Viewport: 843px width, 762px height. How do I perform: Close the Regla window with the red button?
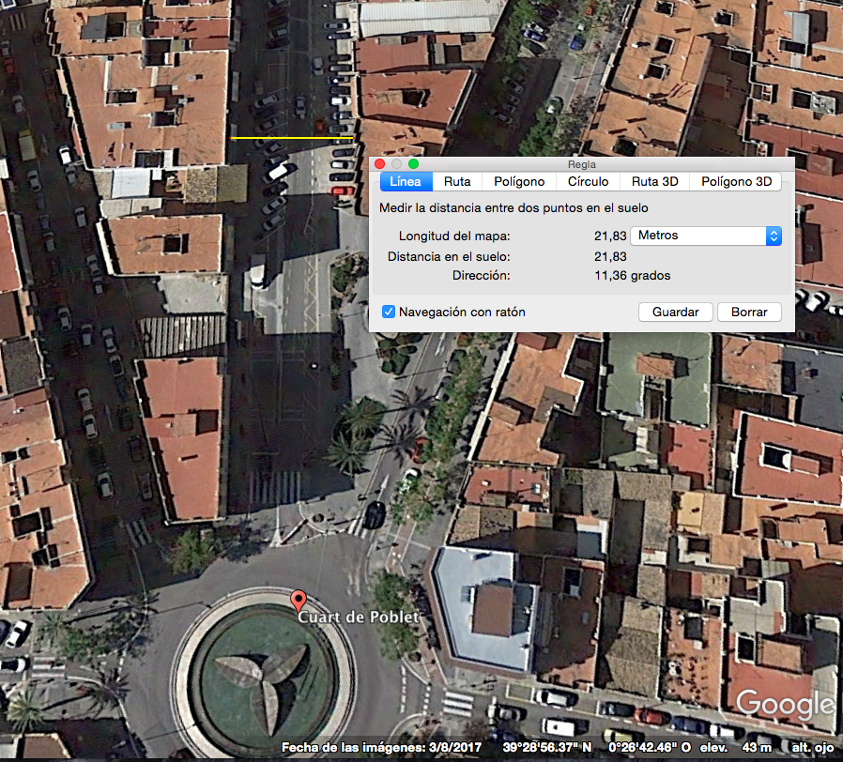[x=379, y=164]
